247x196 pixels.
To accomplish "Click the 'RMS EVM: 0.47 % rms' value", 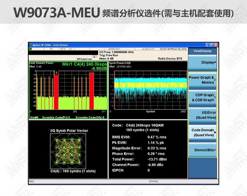I will [157, 137].
